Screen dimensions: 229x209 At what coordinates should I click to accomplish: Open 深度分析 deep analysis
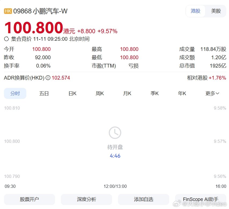pyautogui.click(x=86, y=199)
